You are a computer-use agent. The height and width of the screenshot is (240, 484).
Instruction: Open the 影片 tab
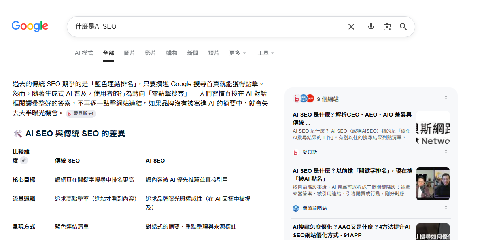point(150,53)
